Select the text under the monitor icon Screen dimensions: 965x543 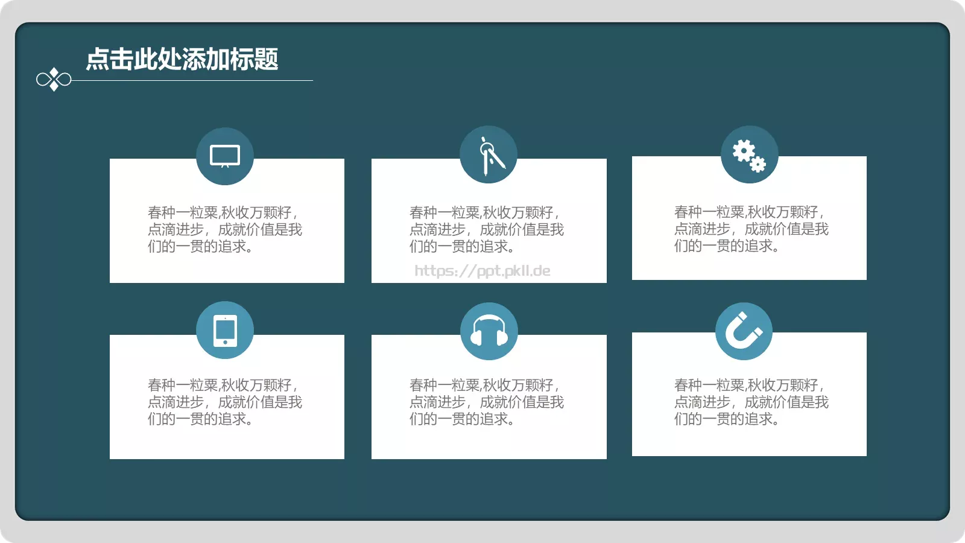225,229
